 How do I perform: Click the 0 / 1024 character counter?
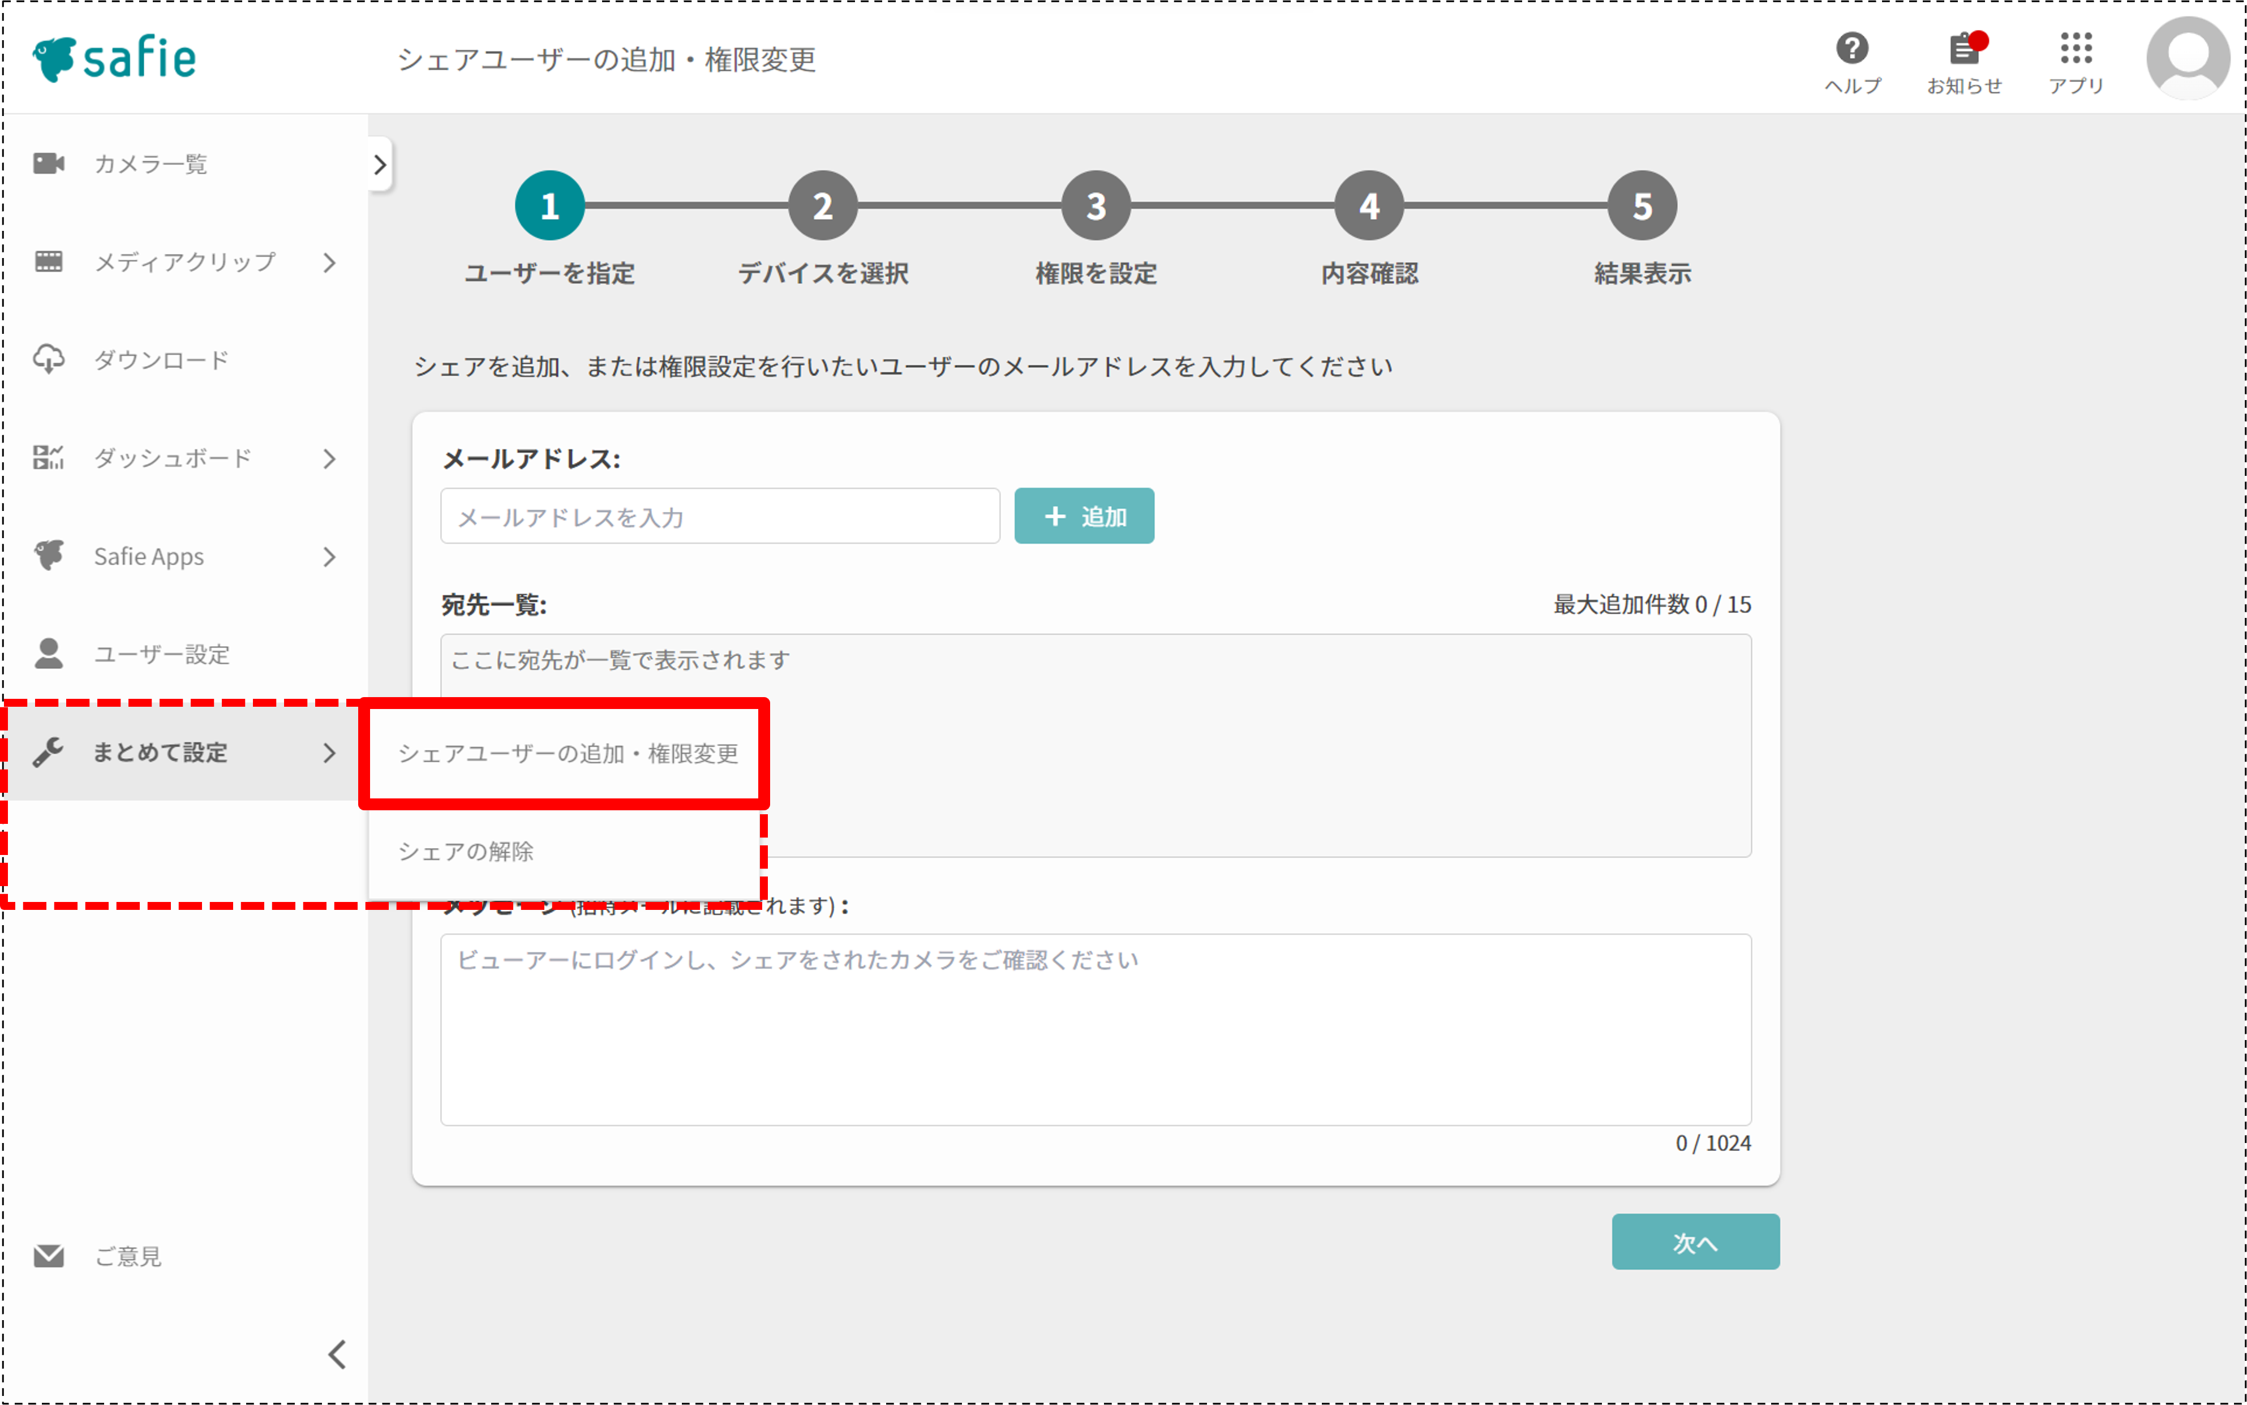[1713, 1143]
